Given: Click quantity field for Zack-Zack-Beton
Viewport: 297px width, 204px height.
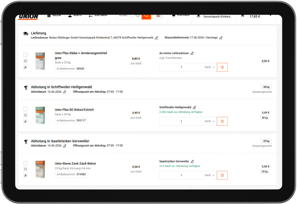Looking at the screenshot, I should point(181,175).
